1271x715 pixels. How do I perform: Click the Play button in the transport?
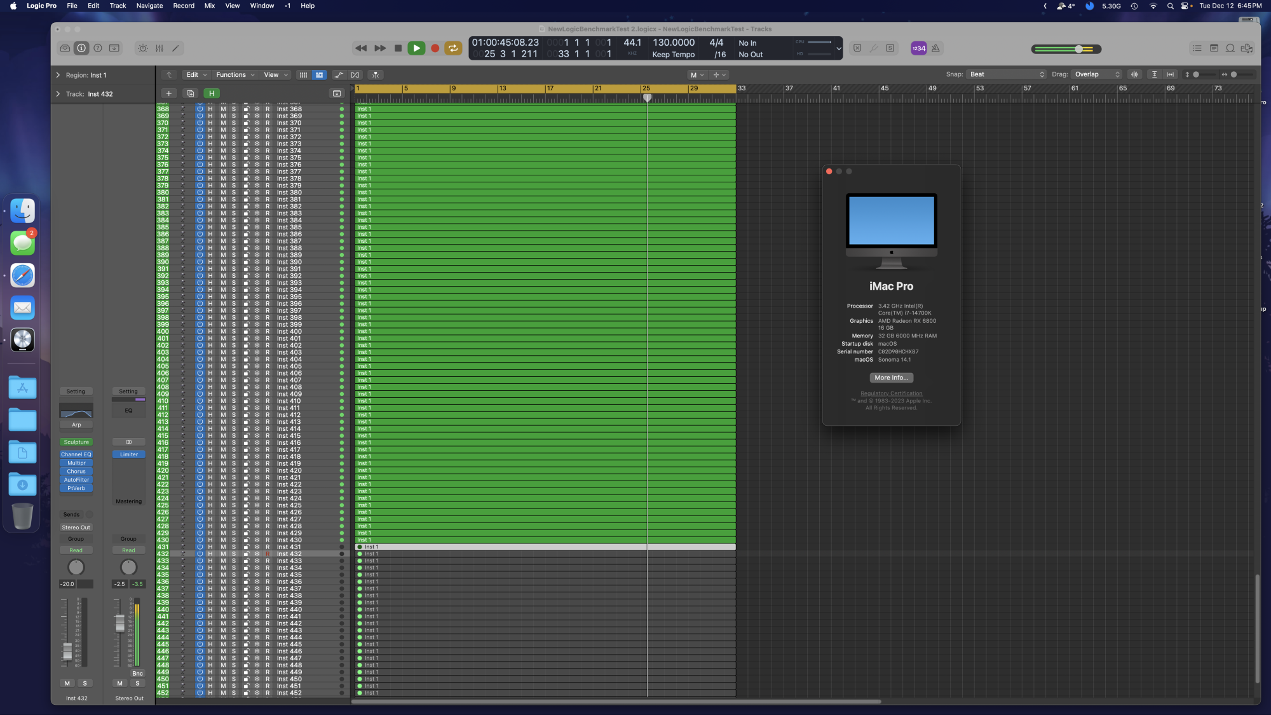[x=416, y=48]
